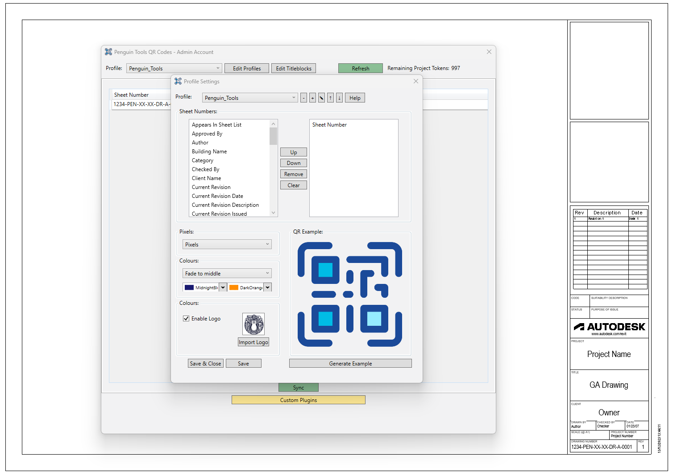Click the down-arrow icon beside the Help button

point(339,98)
